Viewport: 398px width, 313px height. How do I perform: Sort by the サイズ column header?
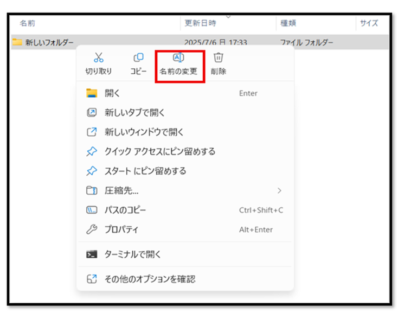[369, 23]
